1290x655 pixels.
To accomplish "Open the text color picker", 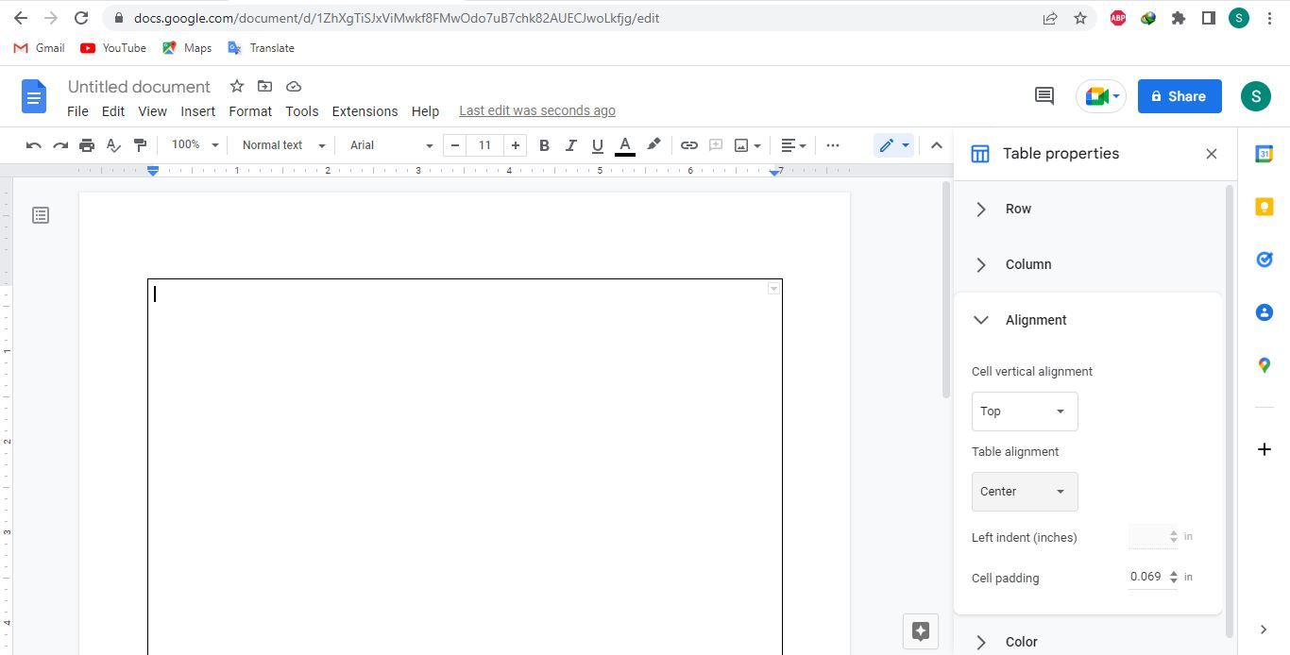I will pyautogui.click(x=624, y=145).
